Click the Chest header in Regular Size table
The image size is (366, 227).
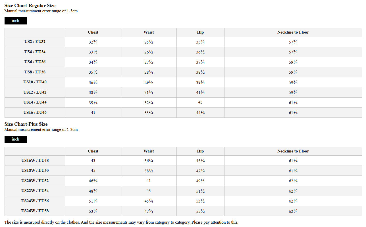click(93, 32)
